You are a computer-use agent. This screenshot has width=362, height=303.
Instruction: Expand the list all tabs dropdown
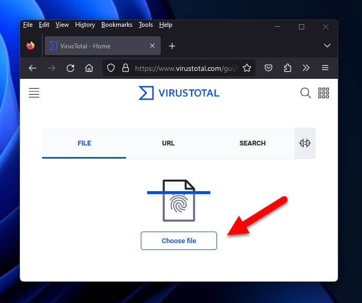(x=327, y=46)
